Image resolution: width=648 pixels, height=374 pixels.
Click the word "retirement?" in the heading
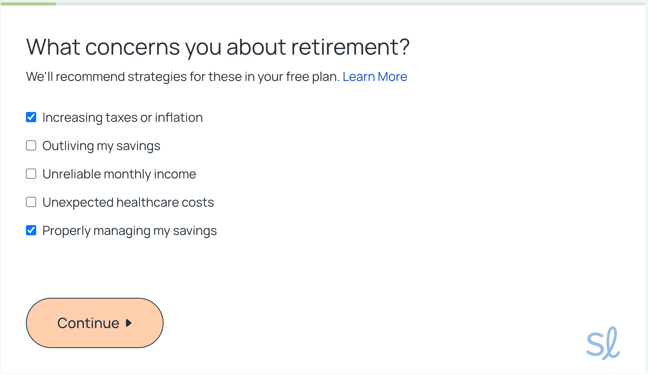click(350, 47)
